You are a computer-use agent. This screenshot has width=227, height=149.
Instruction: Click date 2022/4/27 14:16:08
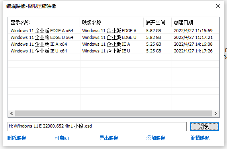pos(193,44)
